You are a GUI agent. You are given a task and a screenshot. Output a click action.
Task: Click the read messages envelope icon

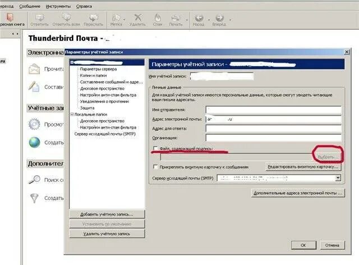click(34, 68)
